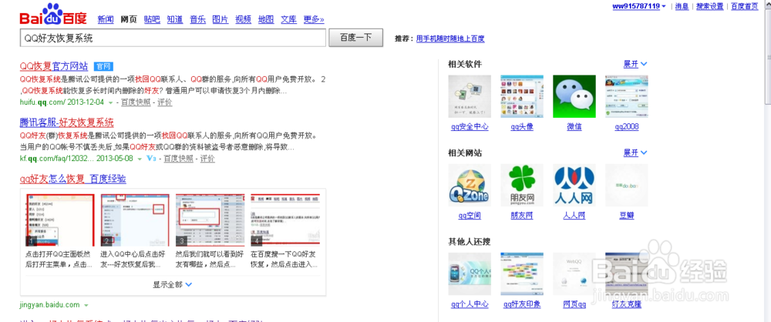The width and height of the screenshot is (771, 322).
Task: Click the V3 credibility badge icon
Action: pyautogui.click(x=151, y=158)
